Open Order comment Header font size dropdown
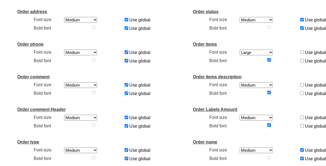 [x=81, y=118]
